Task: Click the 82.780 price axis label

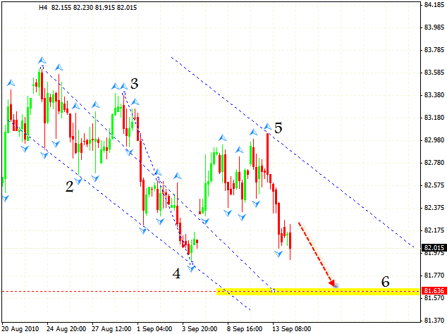Action: 434,163
